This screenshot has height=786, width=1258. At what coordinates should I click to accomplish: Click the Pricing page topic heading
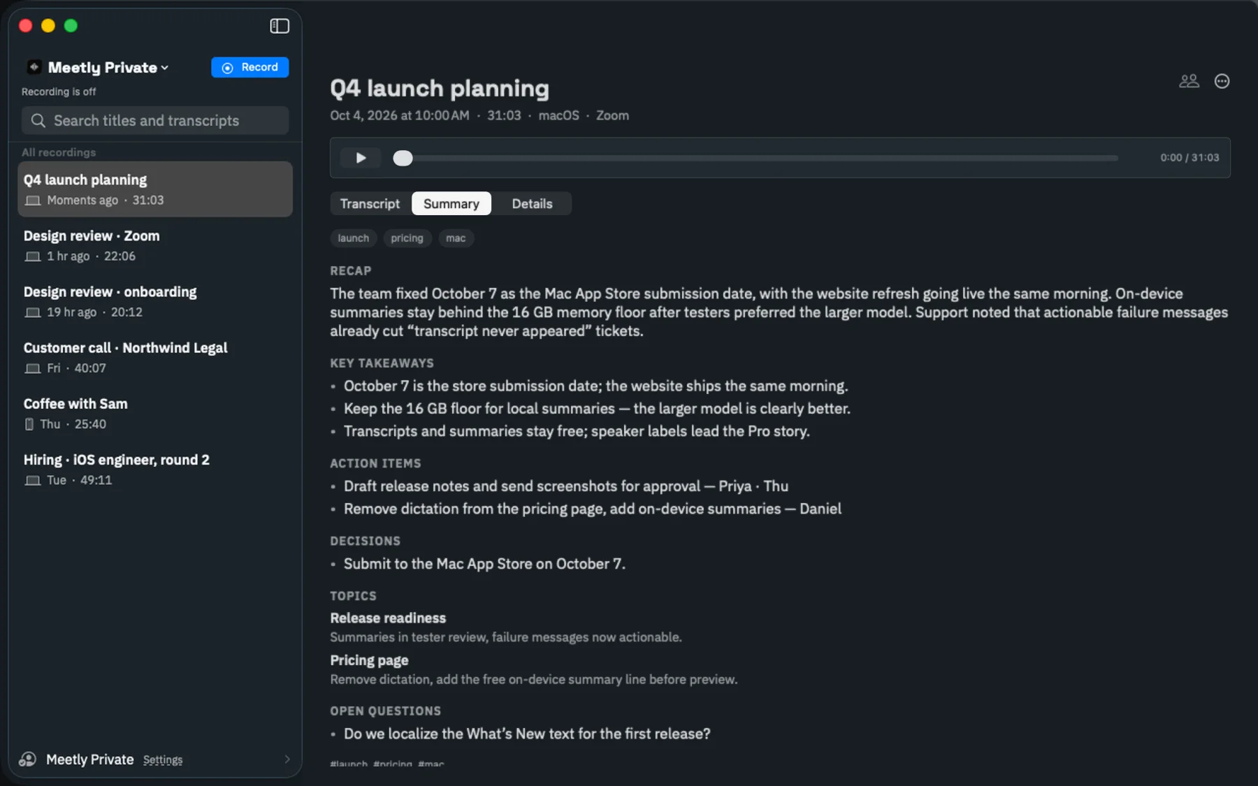point(369,660)
